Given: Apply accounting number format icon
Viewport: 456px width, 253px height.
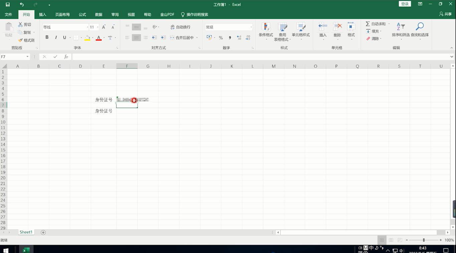Looking at the screenshot, I should click(209, 37).
